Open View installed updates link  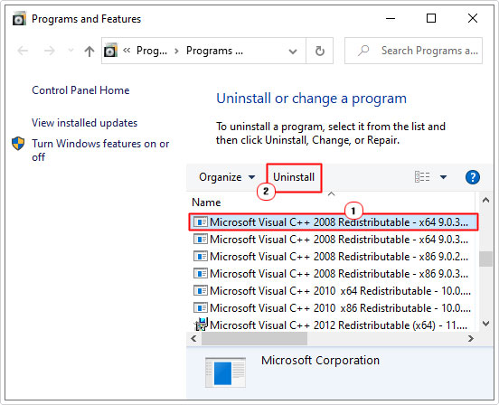coord(84,123)
